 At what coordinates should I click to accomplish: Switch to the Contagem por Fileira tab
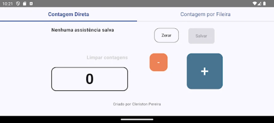click(205, 14)
